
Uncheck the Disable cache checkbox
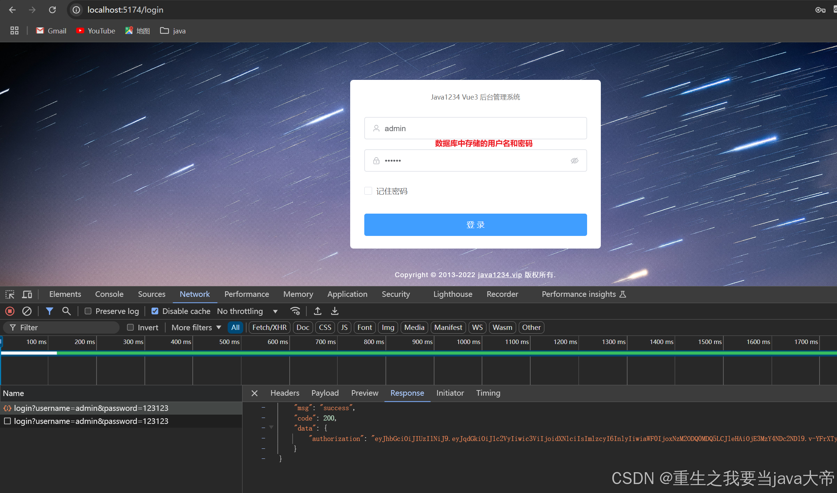[x=155, y=311]
